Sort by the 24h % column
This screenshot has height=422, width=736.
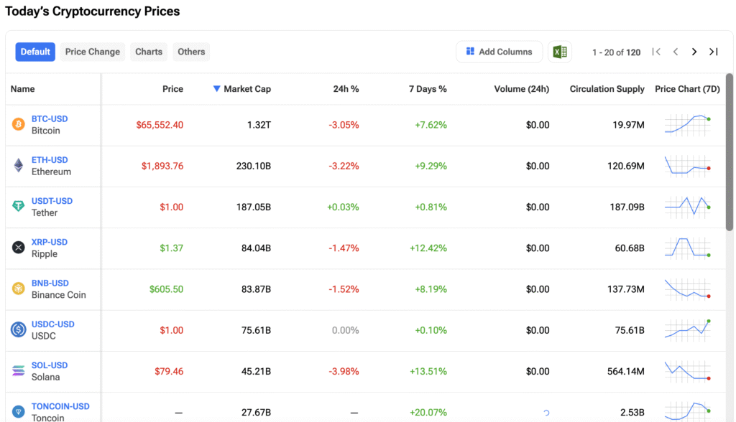[x=346, y=89]
